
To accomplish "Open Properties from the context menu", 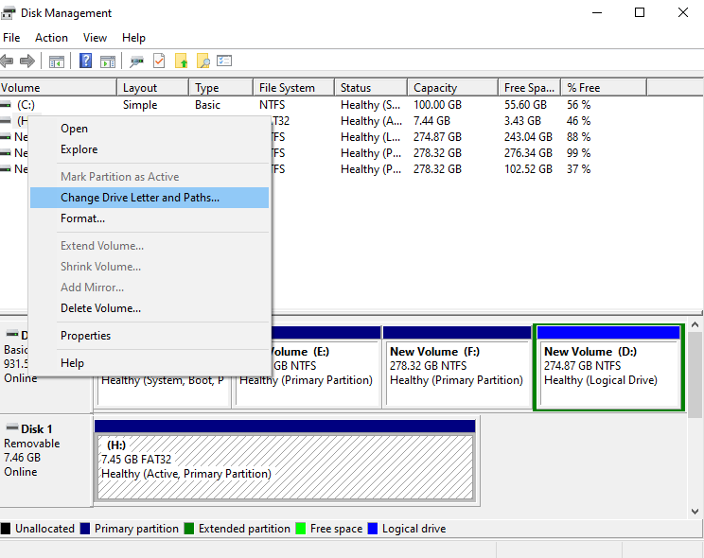I will (85, 336).
